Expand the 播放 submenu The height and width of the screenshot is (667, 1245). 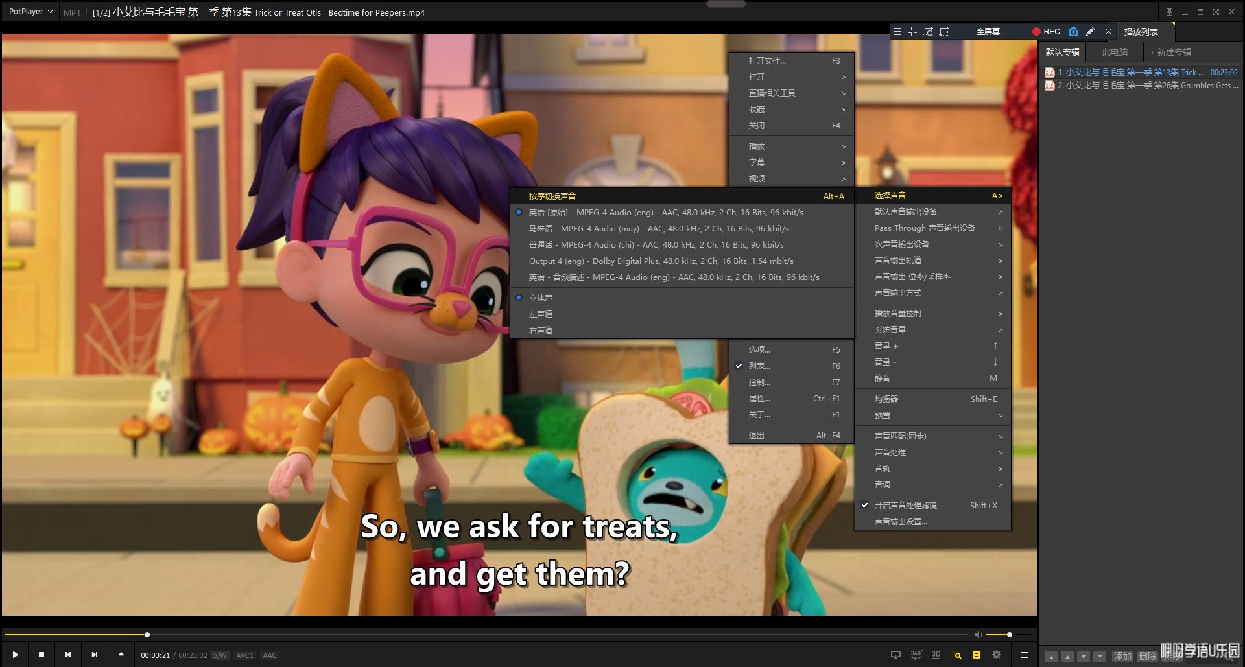[x=791, y=146]
